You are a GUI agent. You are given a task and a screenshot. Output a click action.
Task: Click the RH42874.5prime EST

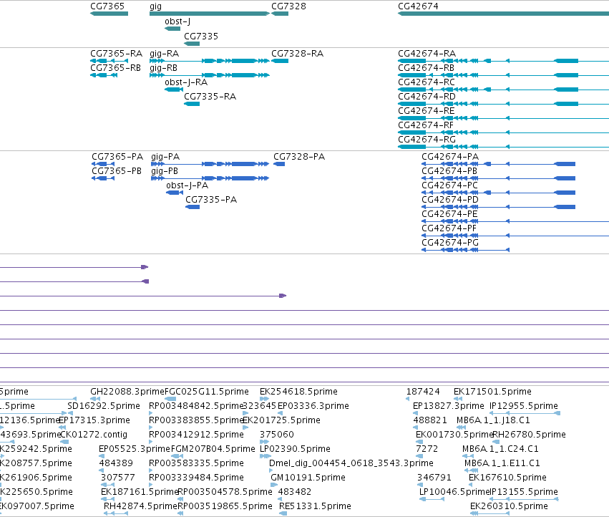click(116, 513)
